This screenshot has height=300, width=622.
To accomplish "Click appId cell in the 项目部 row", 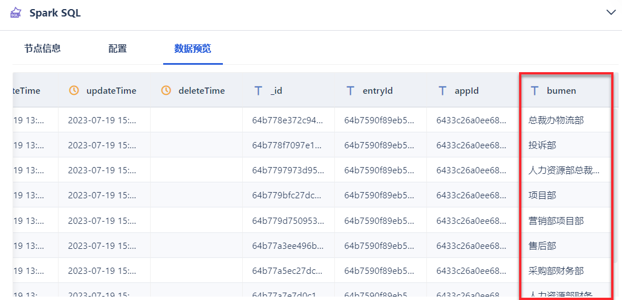I will click(x=472, y=195).
